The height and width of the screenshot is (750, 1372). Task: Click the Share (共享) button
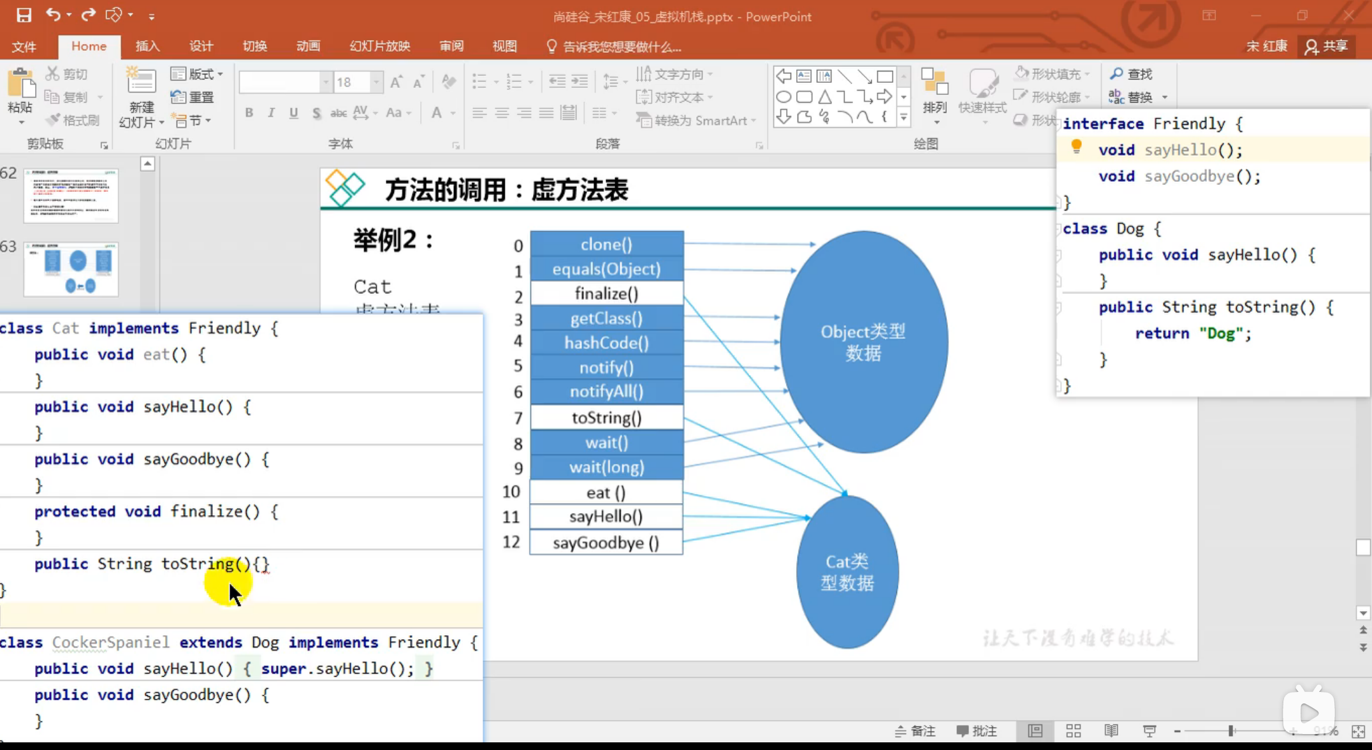pos(1327,47)
